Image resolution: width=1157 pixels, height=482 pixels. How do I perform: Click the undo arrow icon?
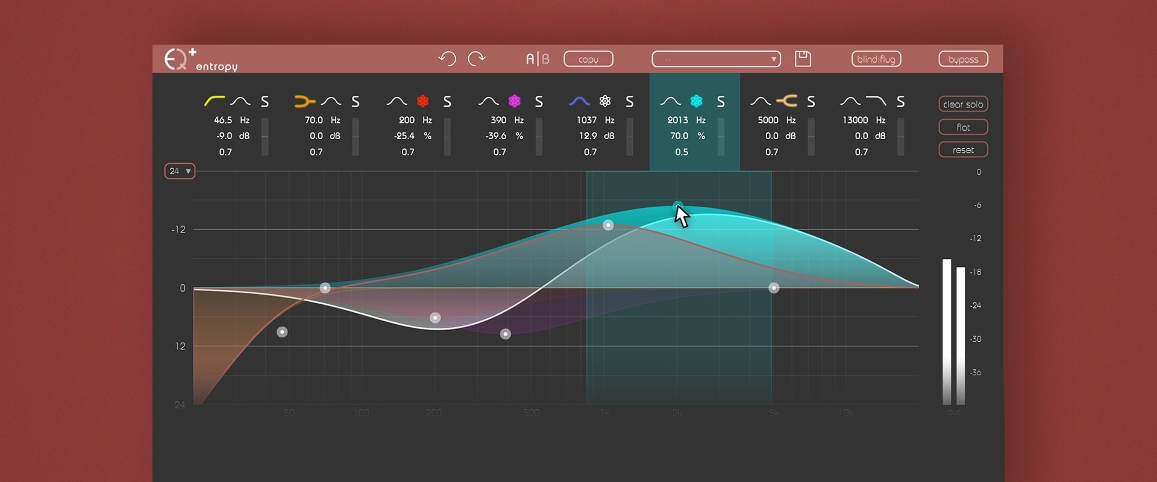click(x=447, y=58)
